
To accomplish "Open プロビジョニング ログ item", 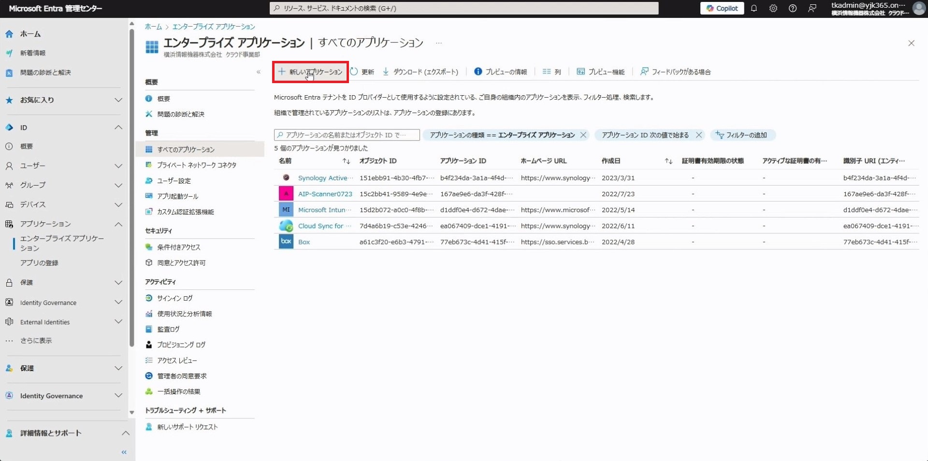I will click(181, 345).
